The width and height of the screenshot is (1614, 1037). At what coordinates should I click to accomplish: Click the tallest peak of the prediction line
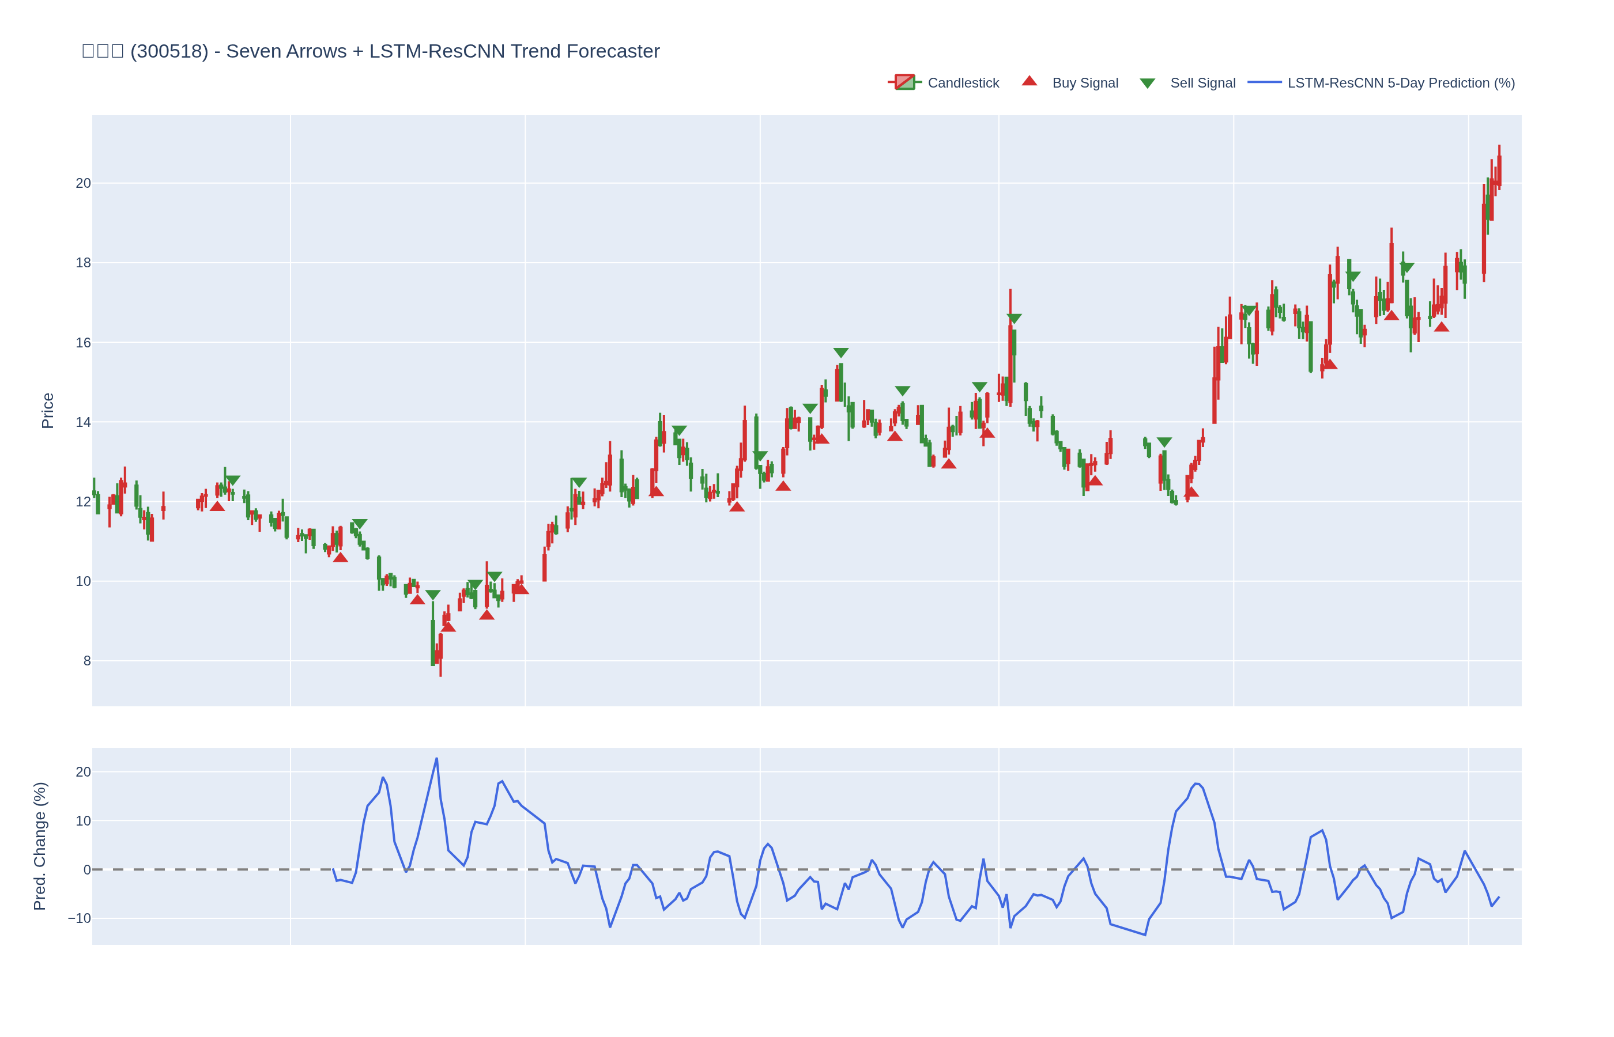click(436, 759)
